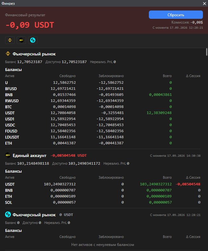Click the Доступно 12,70523187 value
The height and width of the screenshot is (251, 208).
pos(74,62)
